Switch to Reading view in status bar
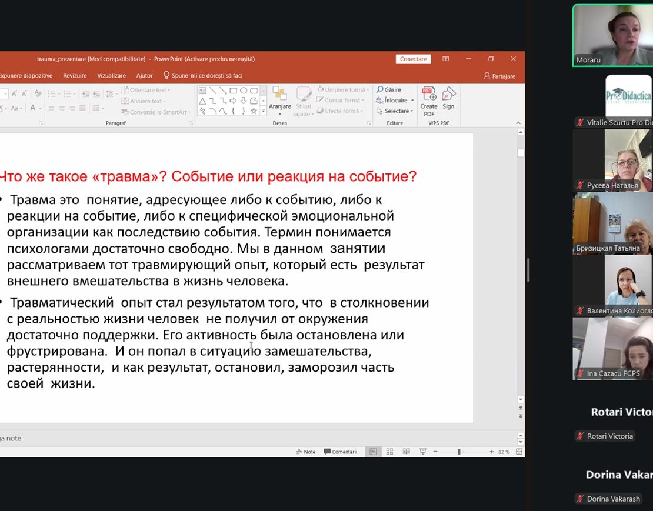The height and width of the screenshot is (511, 653). [x=406, y=452]
